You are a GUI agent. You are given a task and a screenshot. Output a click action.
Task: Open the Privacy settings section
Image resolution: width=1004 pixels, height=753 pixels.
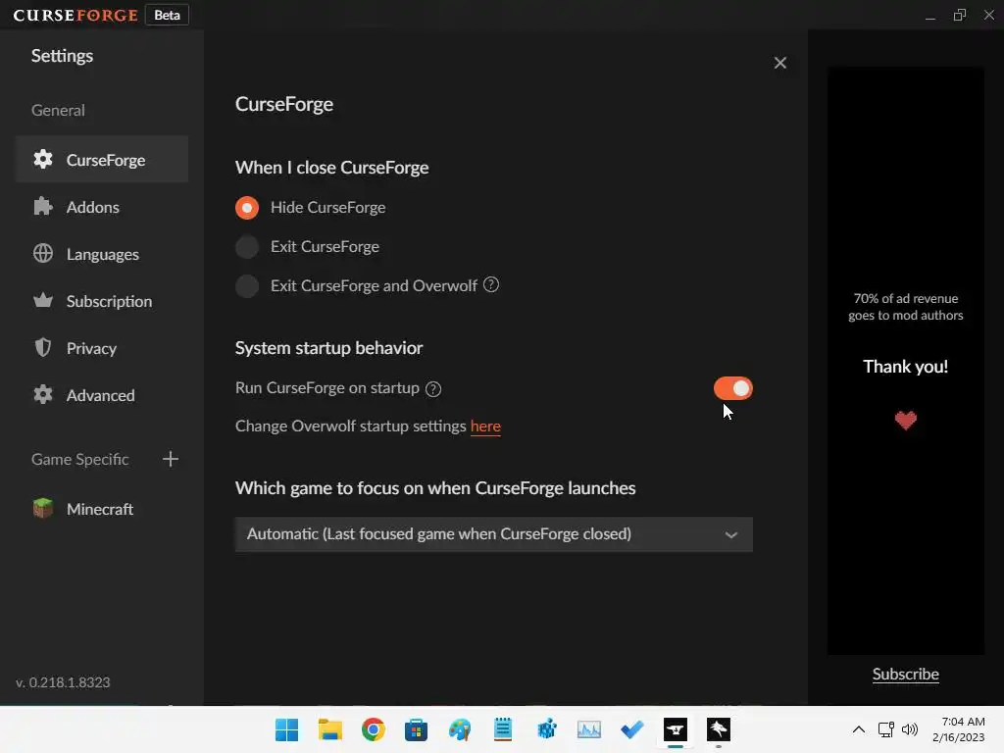[x=102, y=348]
